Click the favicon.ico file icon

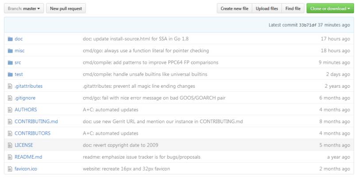point(10,169)
